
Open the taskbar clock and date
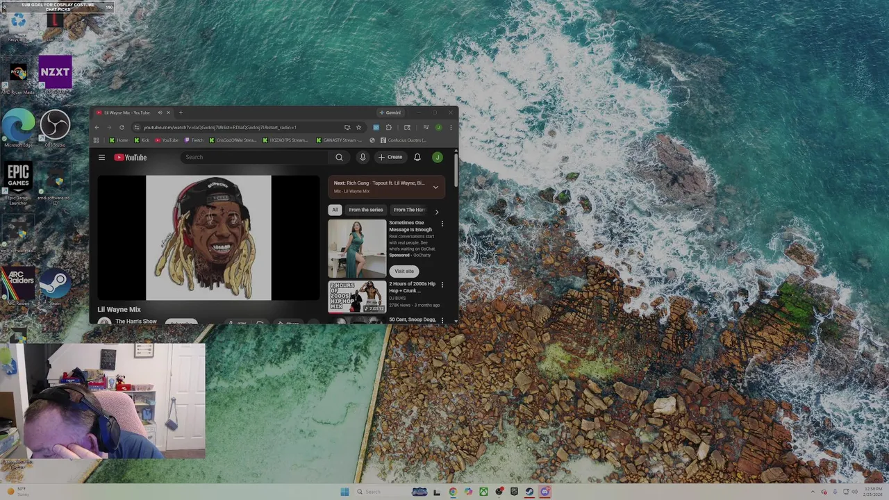pyautogui.click(x=872, y=492)
